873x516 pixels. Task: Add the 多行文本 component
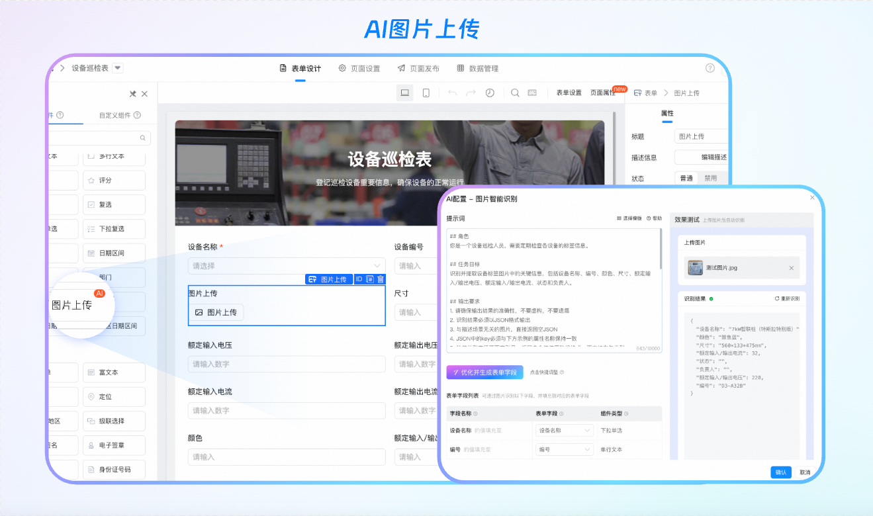[x=114, y=157]
